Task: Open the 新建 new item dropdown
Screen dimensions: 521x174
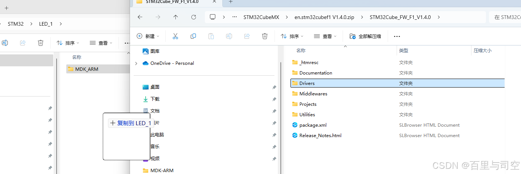Action: point(148,36)
